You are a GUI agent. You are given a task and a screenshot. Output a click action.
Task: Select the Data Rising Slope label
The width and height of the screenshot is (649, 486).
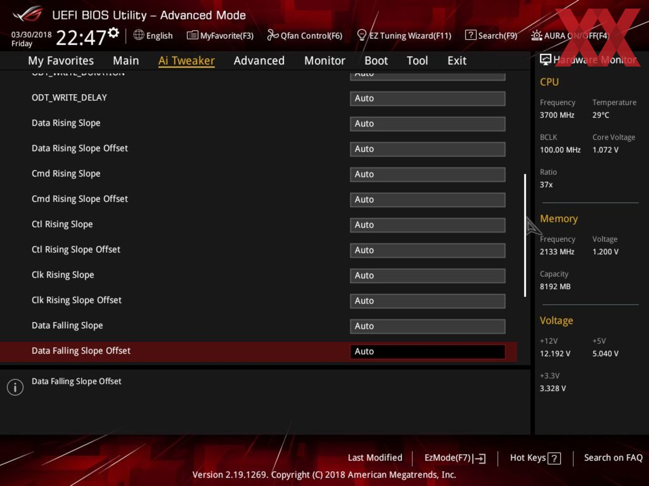(66, 123)
